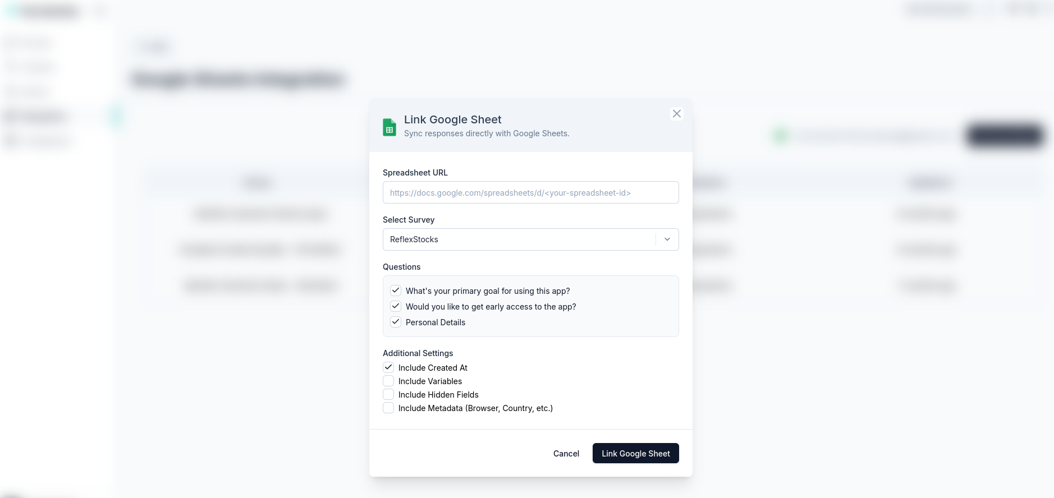Uncheck the Personal Details question checkbox
The image size is (1054, 498).
(x=396, y=322)
